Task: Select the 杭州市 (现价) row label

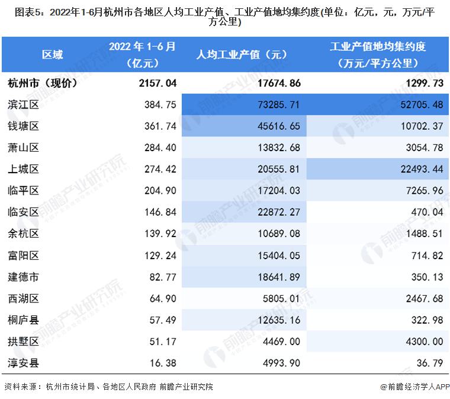Action: click(40, 84)
